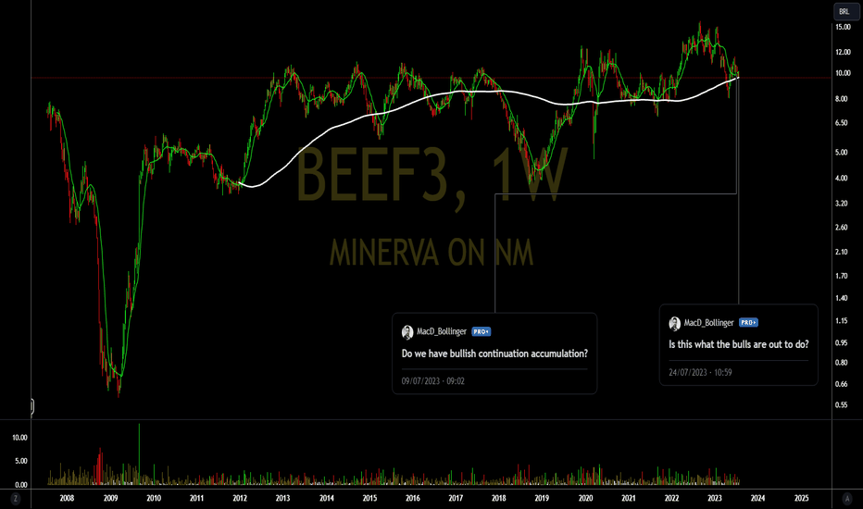This screenshot has height=509, width=863.
Task: Click the 1.70 price axis label
Action: tap(842, 276)
